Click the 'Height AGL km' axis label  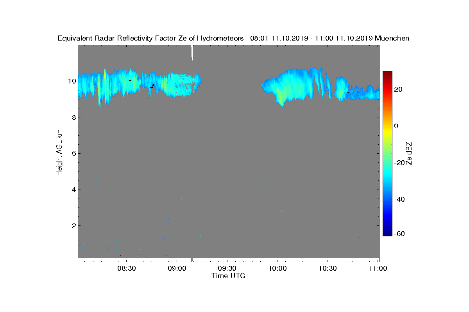click(x=59, y=153)
